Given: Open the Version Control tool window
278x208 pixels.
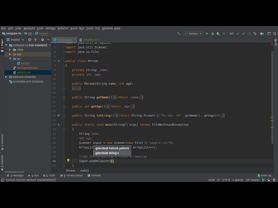Looking at the screenshot, I should pyautogui.click(x=71, y=175).
